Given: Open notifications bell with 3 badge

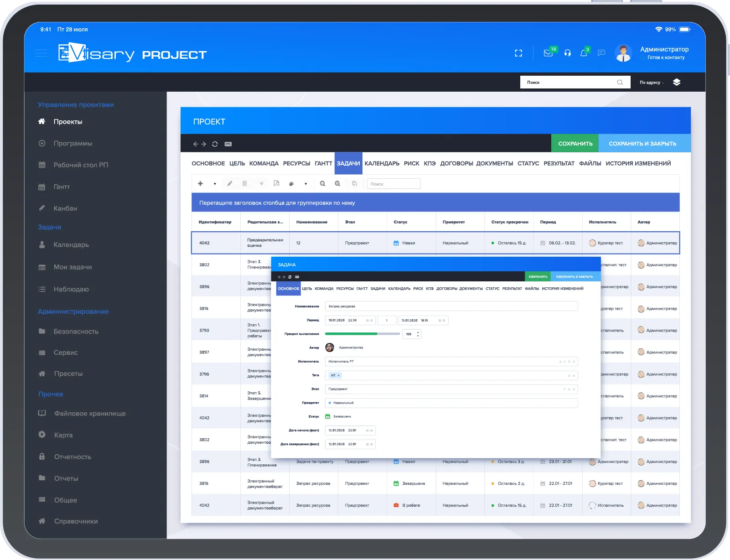Looking at the screenshot, I should (x=584, y=53).
